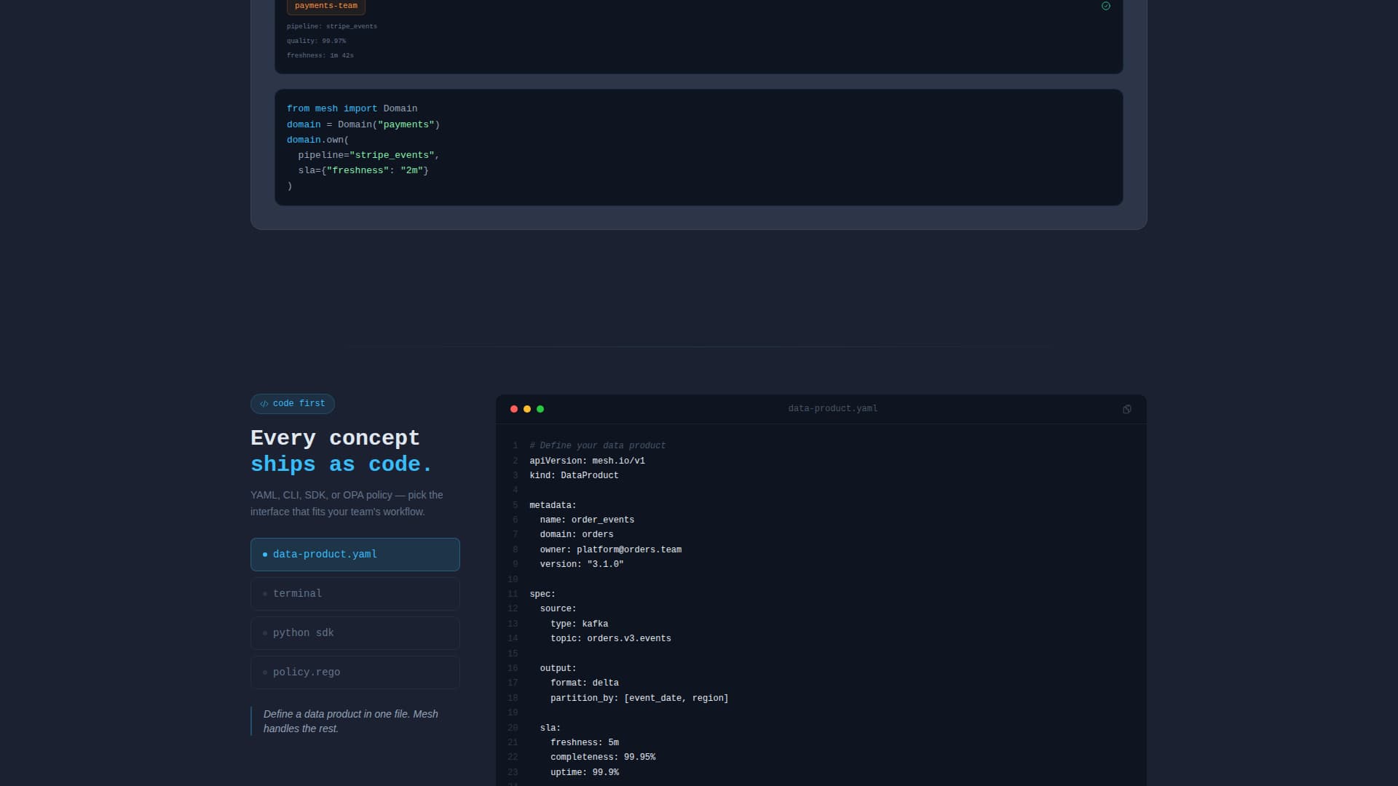This screenshot has height=786, width=1398.
Task: Click the '# Define your data product' comment
Action: click(597, 446)
